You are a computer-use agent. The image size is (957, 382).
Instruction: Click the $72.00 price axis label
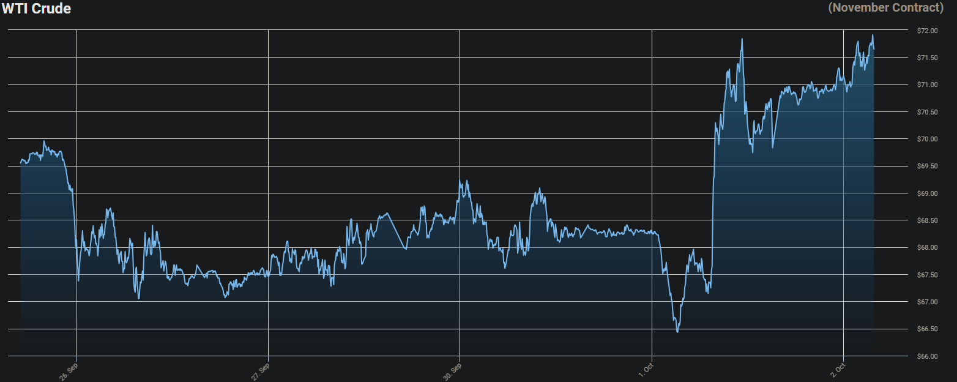(x=928, y=31)
